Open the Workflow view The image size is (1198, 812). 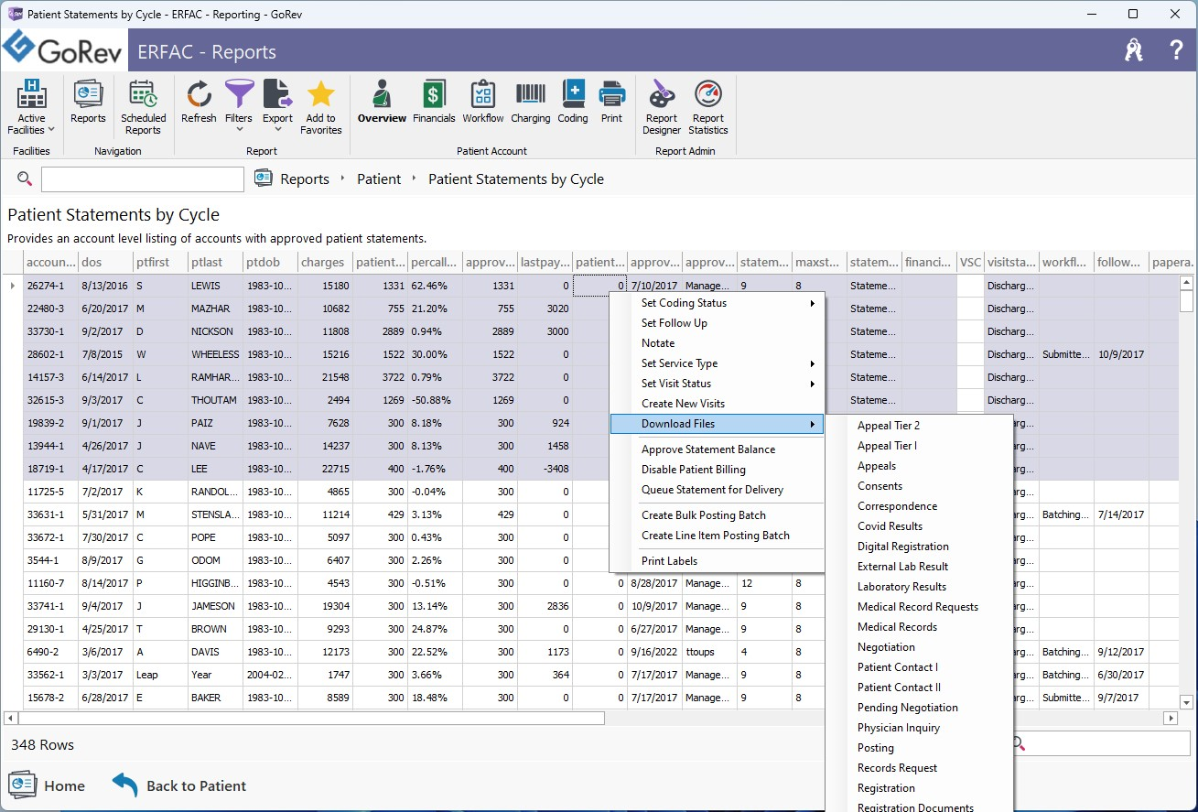tap(483, 102)
